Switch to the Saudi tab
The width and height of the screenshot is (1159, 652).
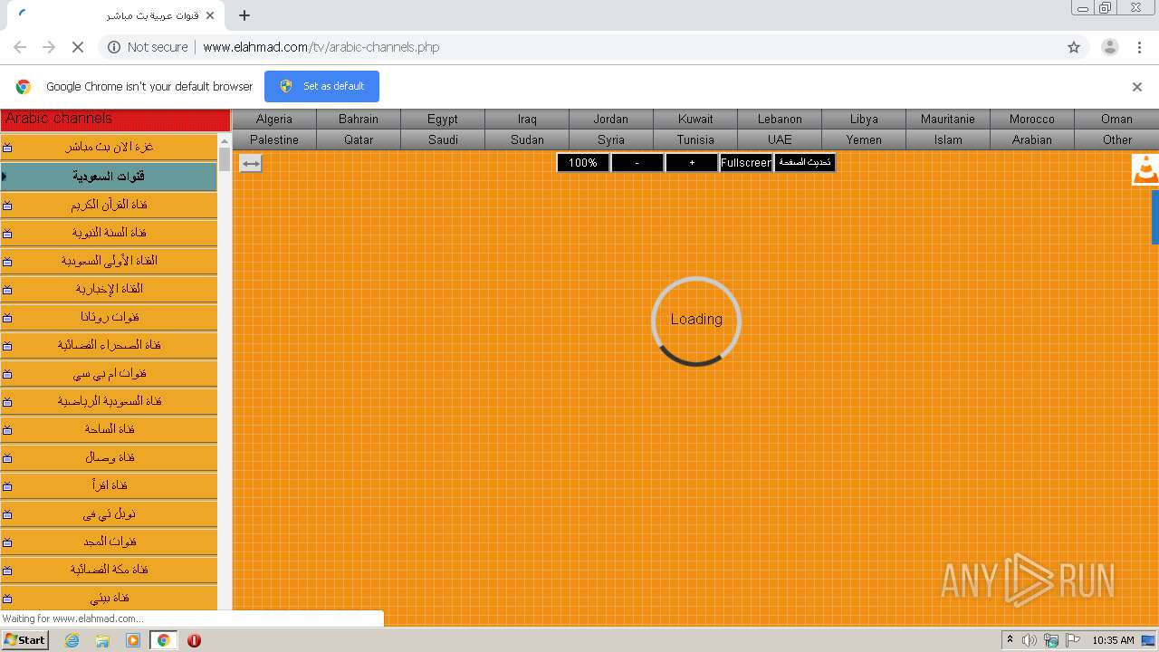point(443,139)
